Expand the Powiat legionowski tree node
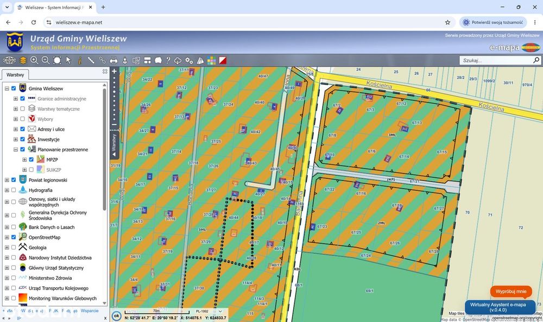543x322 pixels. point(7,180)
